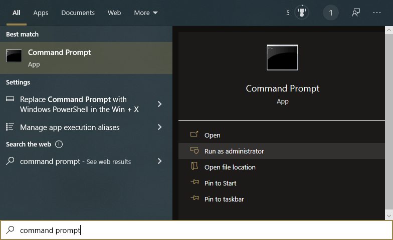The height and width of the screenshot is (240, 393).
Task: Switch to the Apps tab
Action: pyautogui.click(x=41, y=13)
